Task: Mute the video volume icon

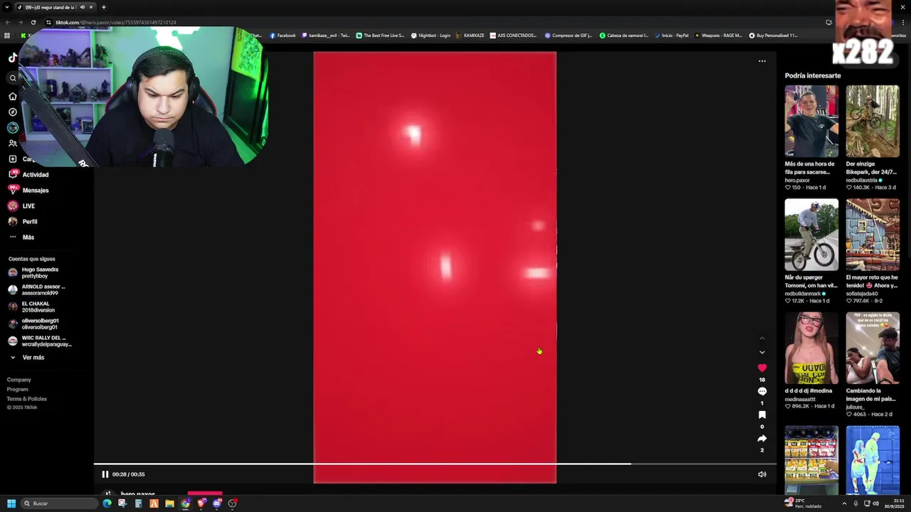Action: (x=762, y=474)
